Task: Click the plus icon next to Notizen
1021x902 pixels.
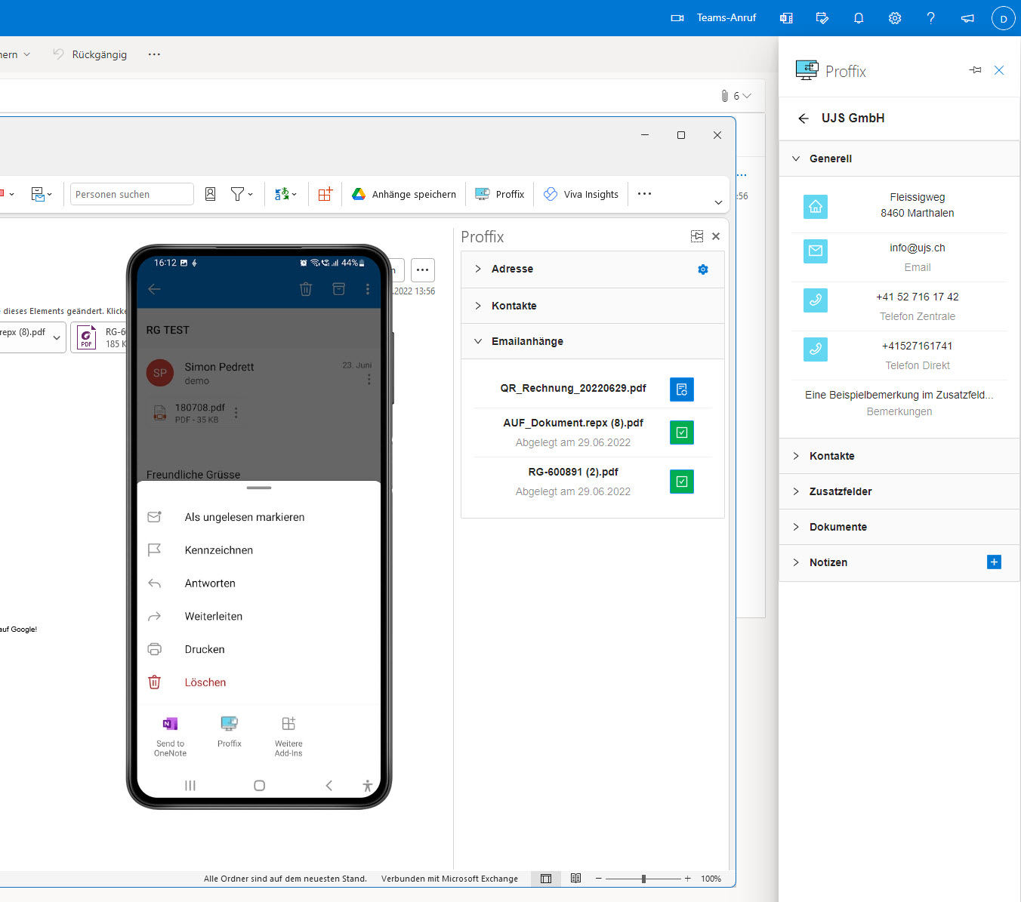Action: [994, 562]
